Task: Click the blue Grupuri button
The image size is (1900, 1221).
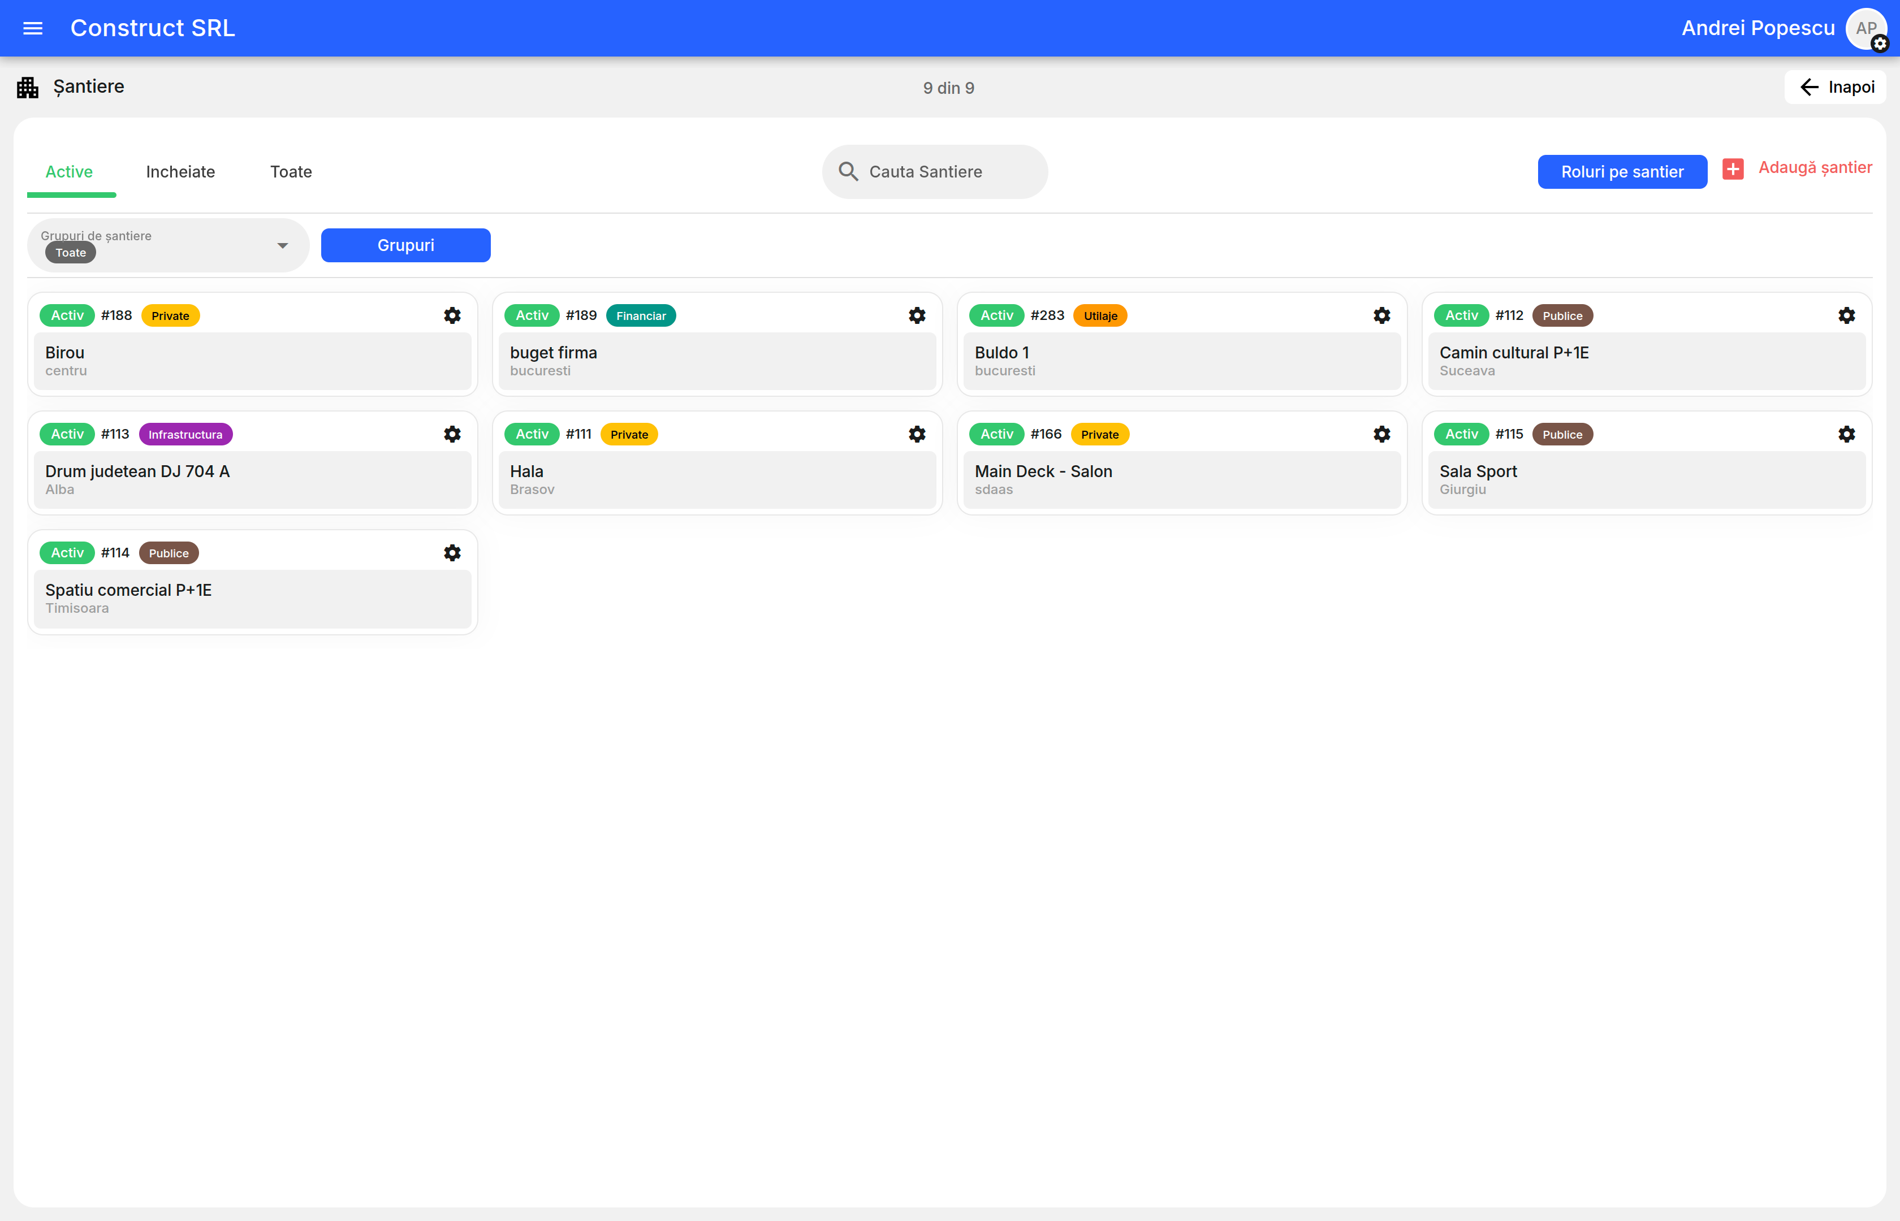Action: [x=405, y=246]
